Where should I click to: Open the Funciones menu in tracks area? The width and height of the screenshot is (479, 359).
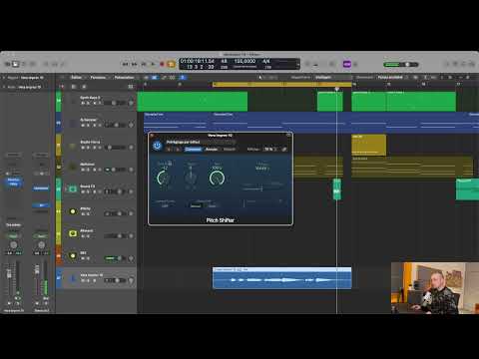99,78
